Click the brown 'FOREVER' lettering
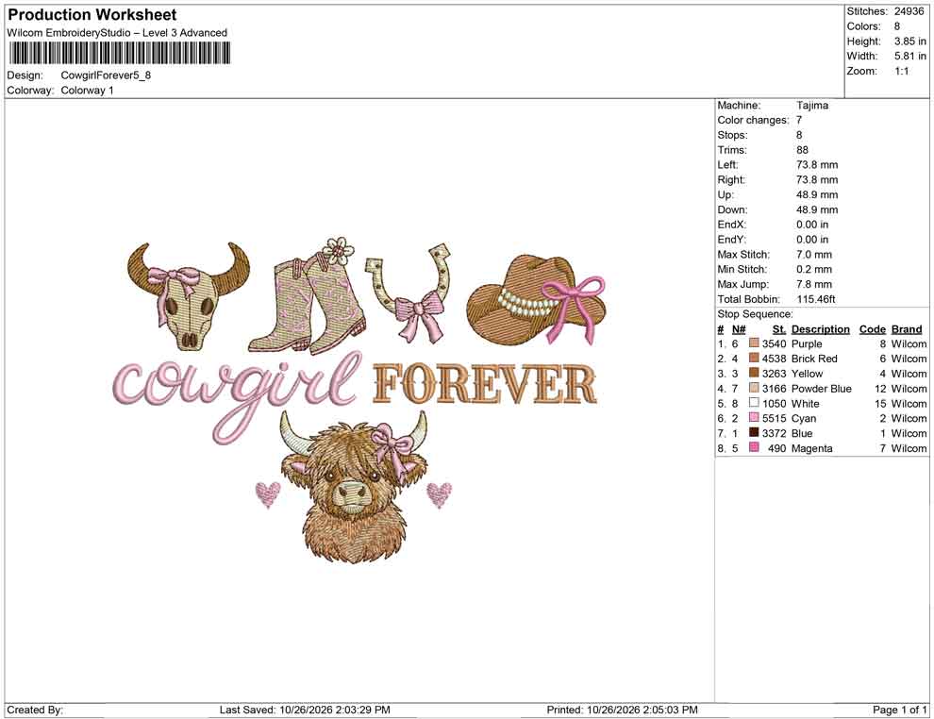 (x=485, y=385)
